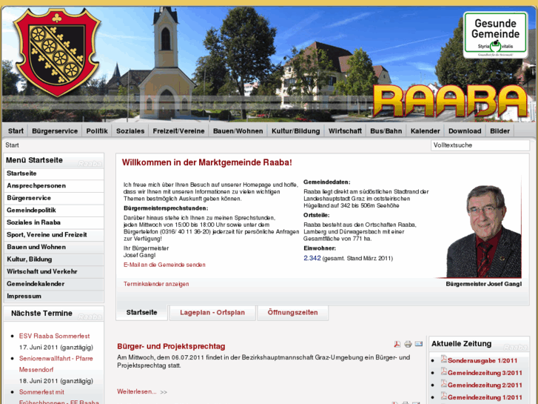538x404 pixels.
Task: Email the Bürger- und Projektsprechtag article icon
Action: (x=419, y=344)
